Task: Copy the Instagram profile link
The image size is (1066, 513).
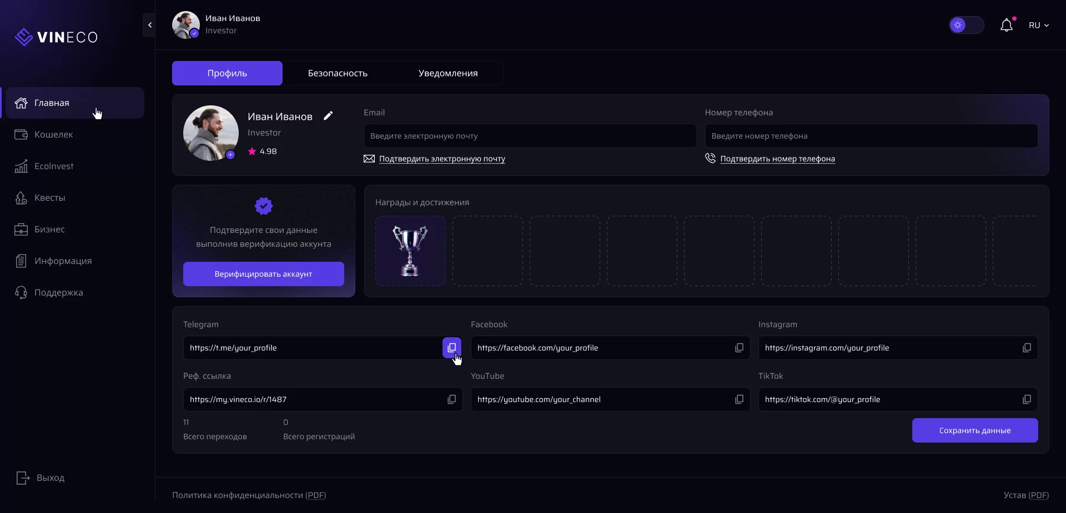Action: 1027,348
